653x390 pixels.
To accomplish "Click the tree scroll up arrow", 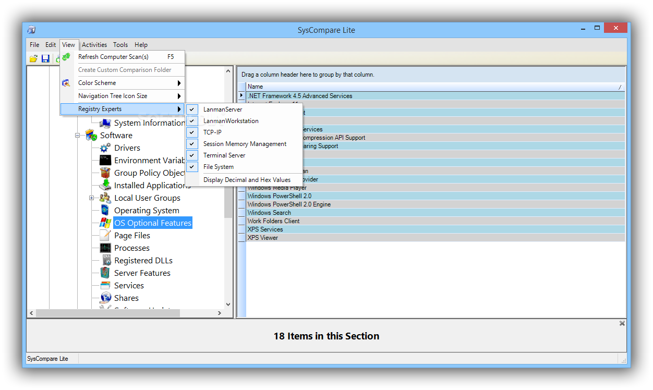I will pos(228,70).
